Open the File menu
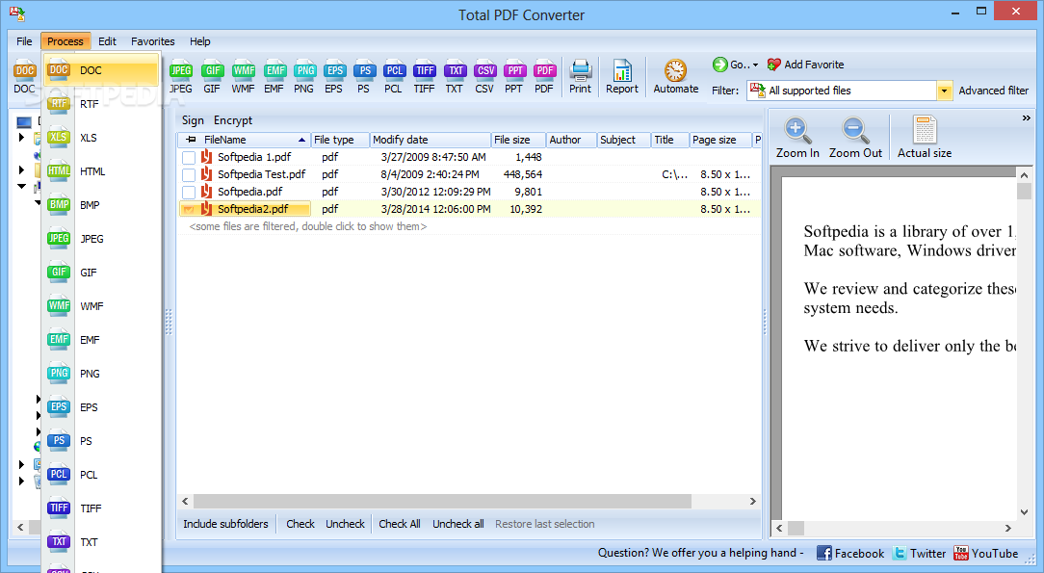Image resolution: width=1044 pixels, height=573 pixels. 24,41
